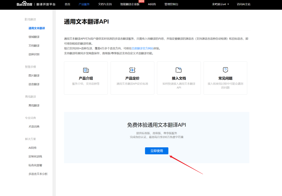Go to 首页 in the top navigation
282x196 pixels.
pyautogui.click(x=67, y=4)
